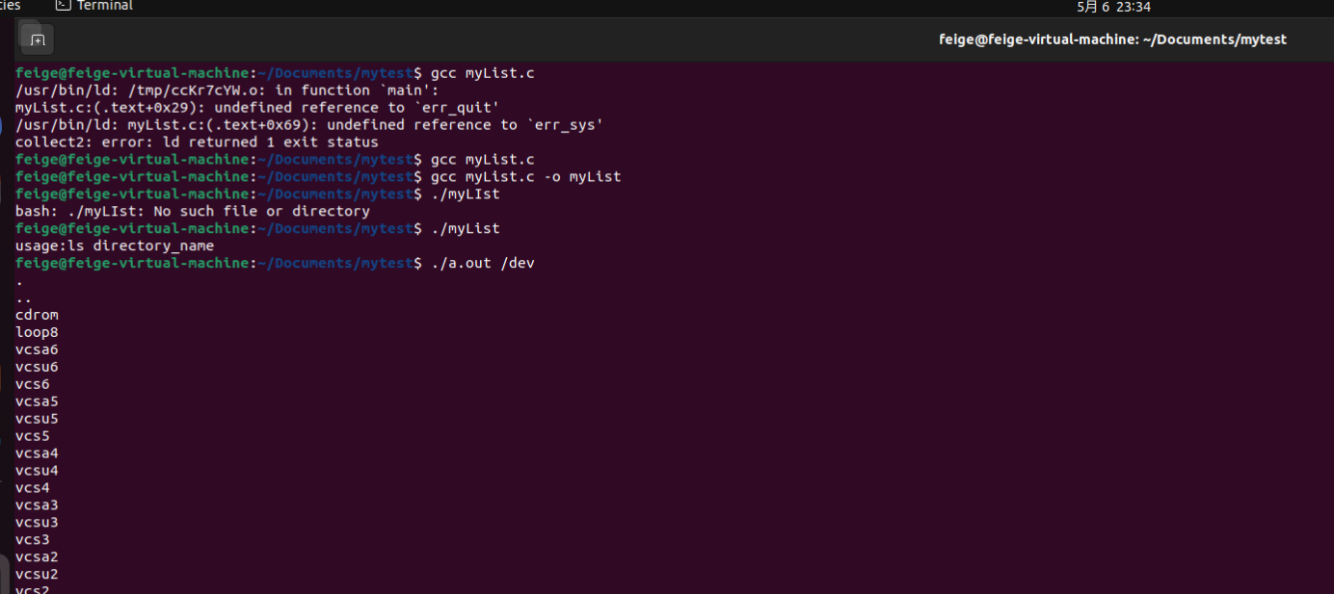Click the new tab button in terminal header
Viewport: 1334px width, 594px height.
point(38,39)
